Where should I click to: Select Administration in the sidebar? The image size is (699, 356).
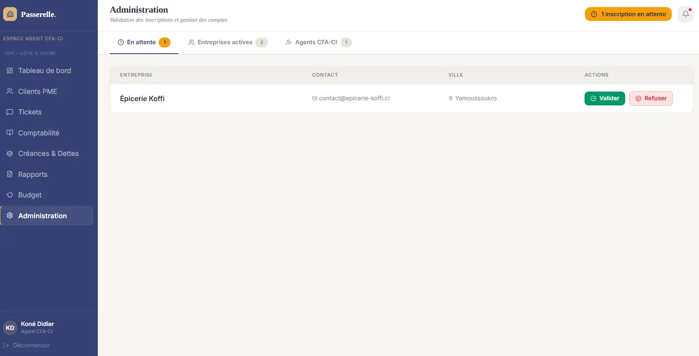pos(47,216)
